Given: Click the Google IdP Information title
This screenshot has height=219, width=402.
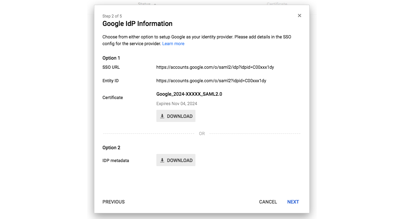Looking at the screenshot, I should click(137, 24).
